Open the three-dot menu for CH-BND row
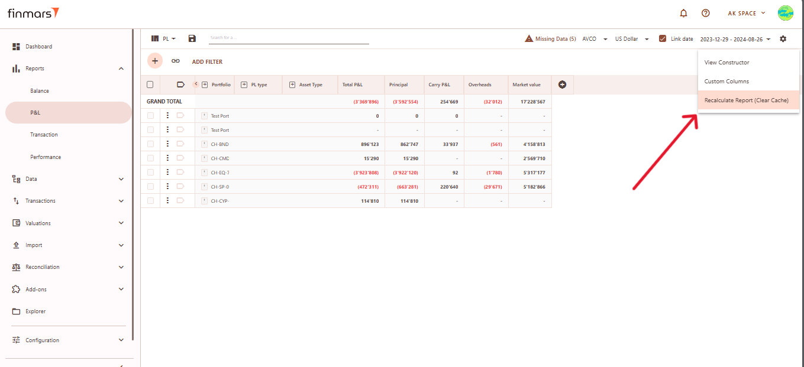804x367 pixels. coord(167,144)
